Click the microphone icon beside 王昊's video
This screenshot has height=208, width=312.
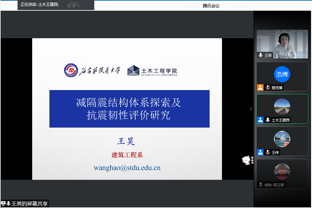pyautogui.click(x=261, y=55)
